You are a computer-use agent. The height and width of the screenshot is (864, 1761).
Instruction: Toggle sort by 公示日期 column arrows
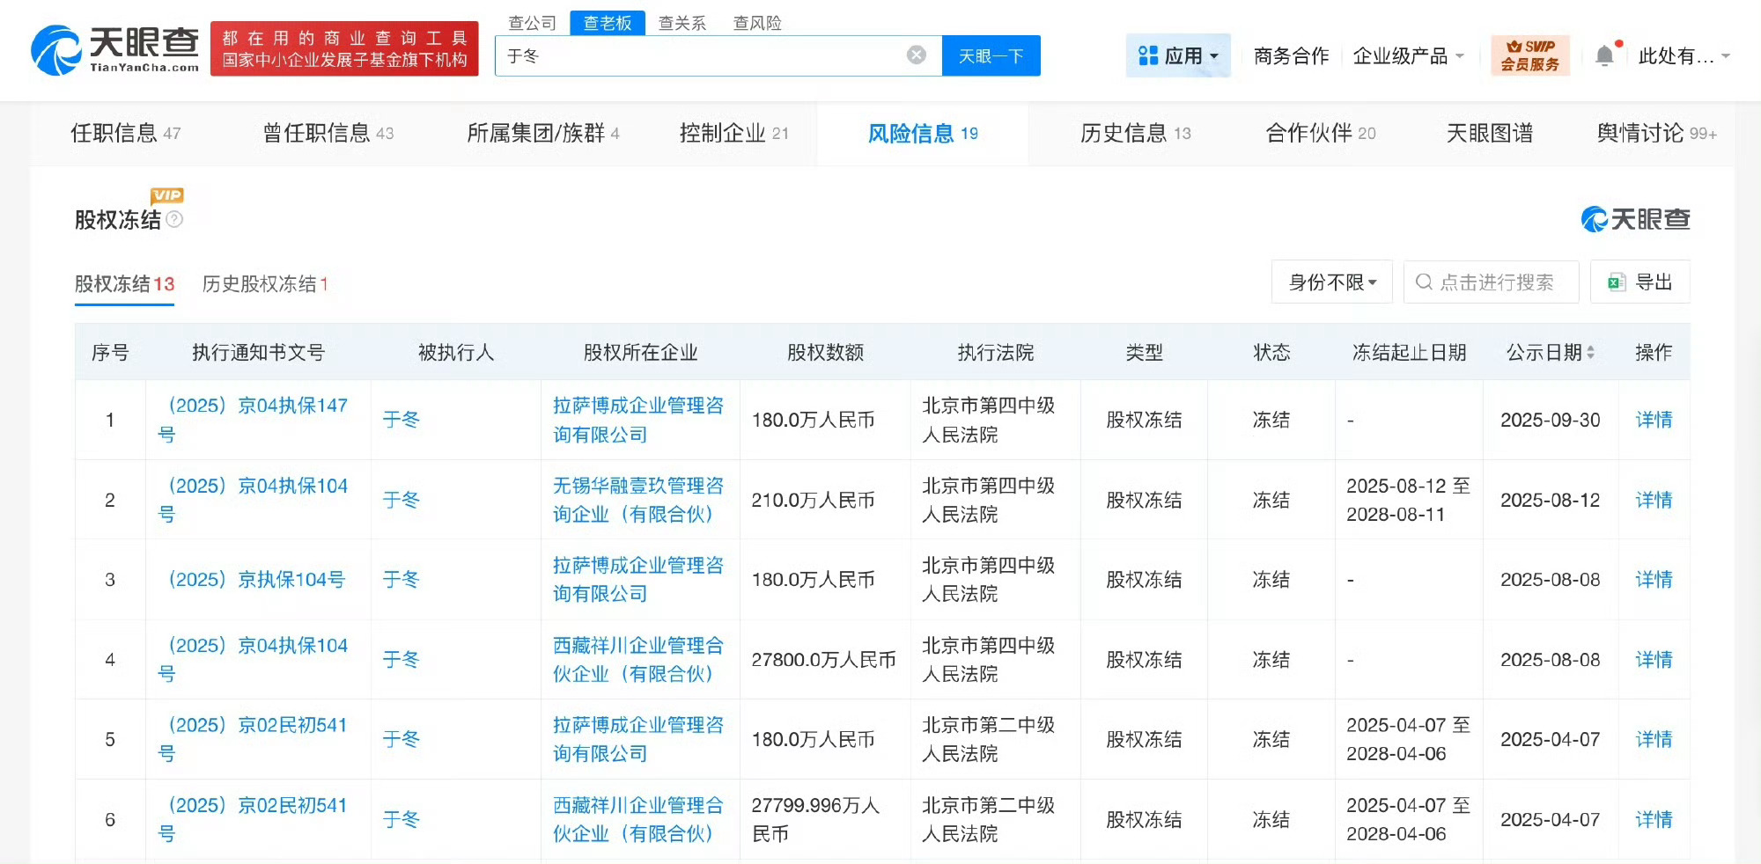click(1592, 351)
